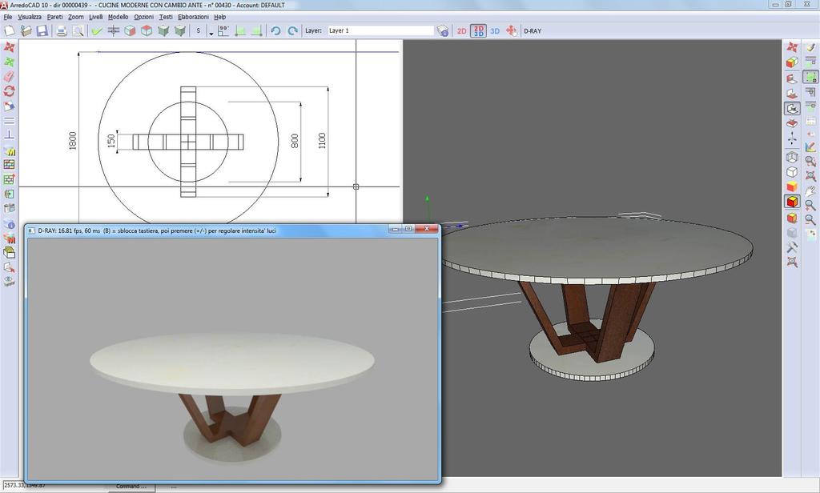Switch to split 2D/3D view mode

pyautogui.click(x=478, y=31)
